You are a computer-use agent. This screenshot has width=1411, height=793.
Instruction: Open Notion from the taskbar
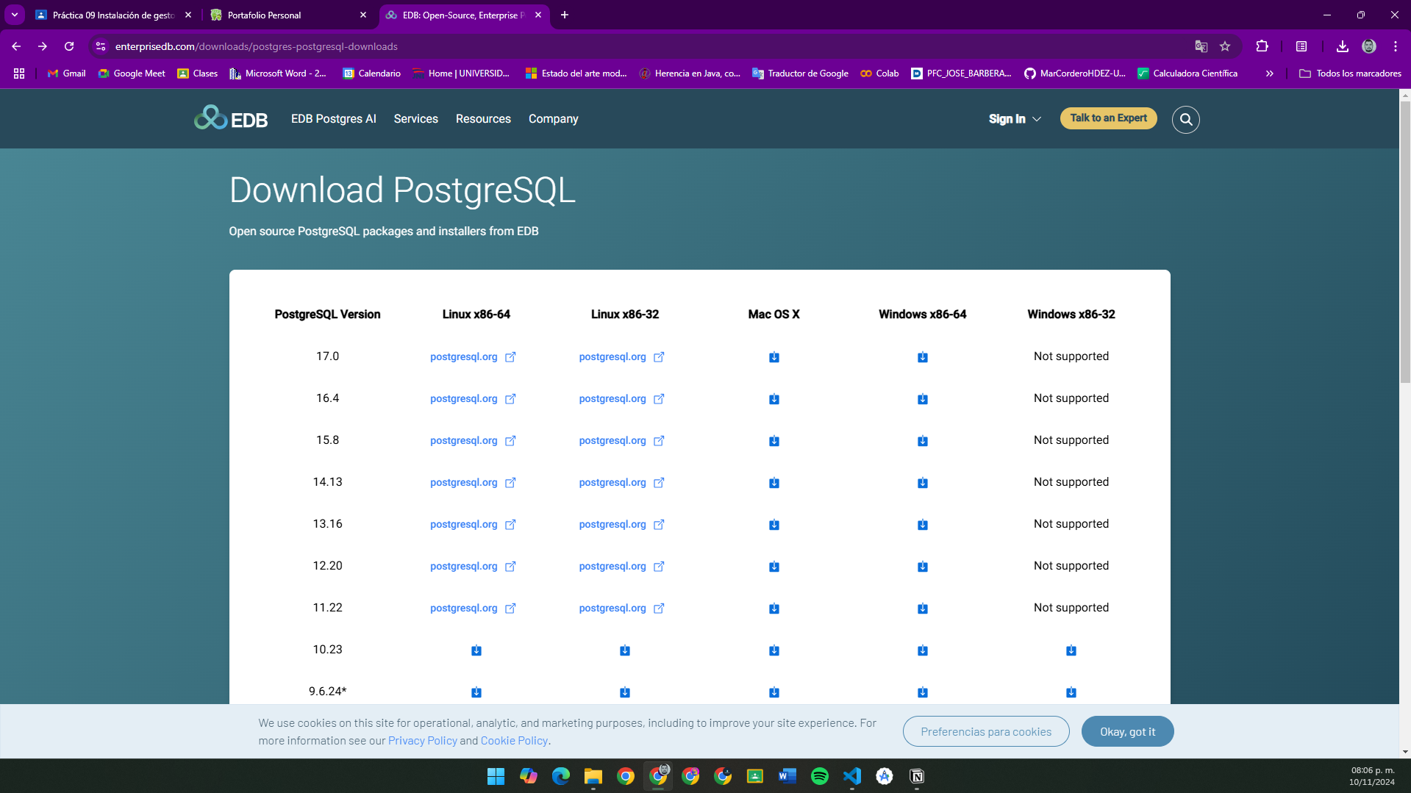click(917, 776)
